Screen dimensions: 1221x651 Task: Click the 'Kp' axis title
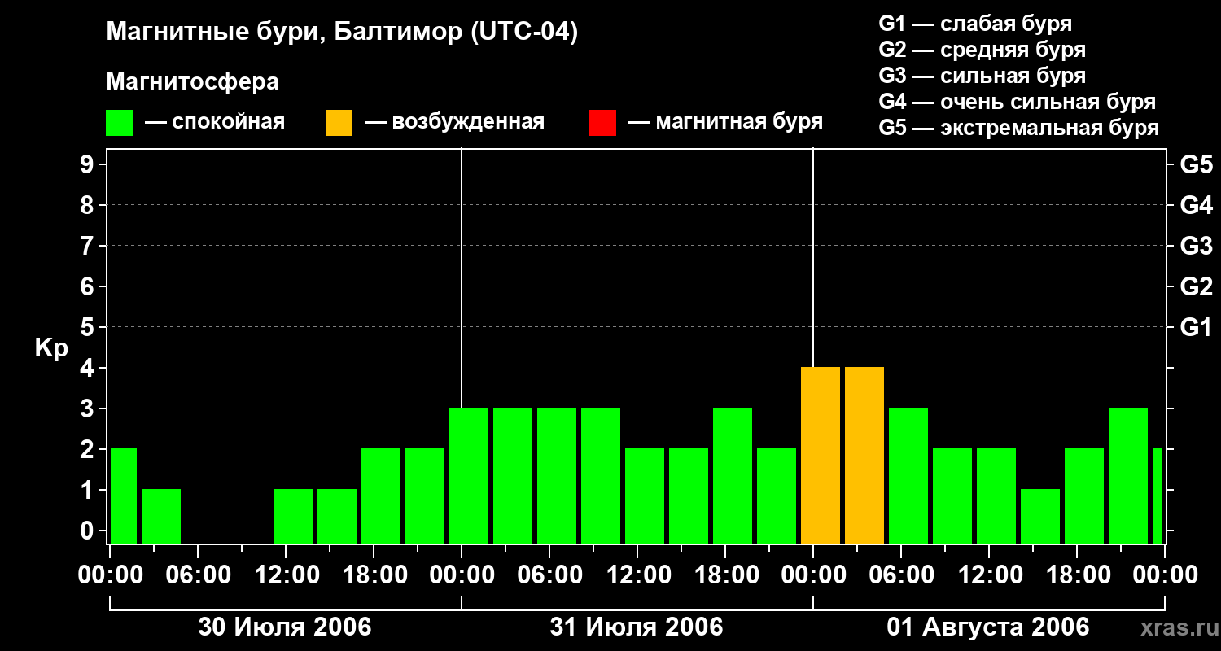point(51,348)
